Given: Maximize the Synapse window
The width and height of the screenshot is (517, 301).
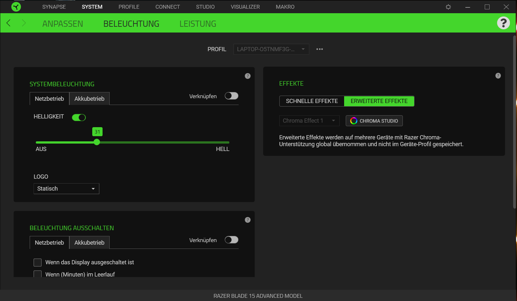Looking at the screenshot, I should 487,7.
